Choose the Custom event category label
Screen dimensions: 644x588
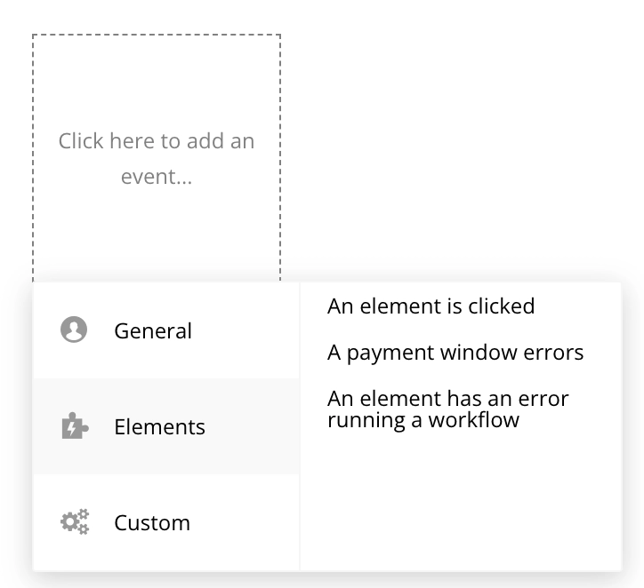pyautogui.click(x=152, y=522)
